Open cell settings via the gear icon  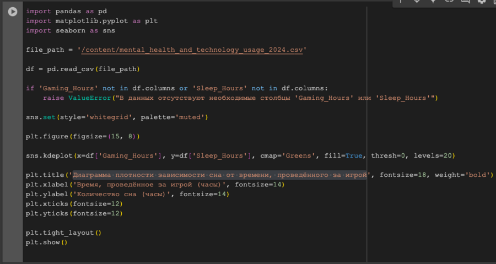tap(482, 2)
